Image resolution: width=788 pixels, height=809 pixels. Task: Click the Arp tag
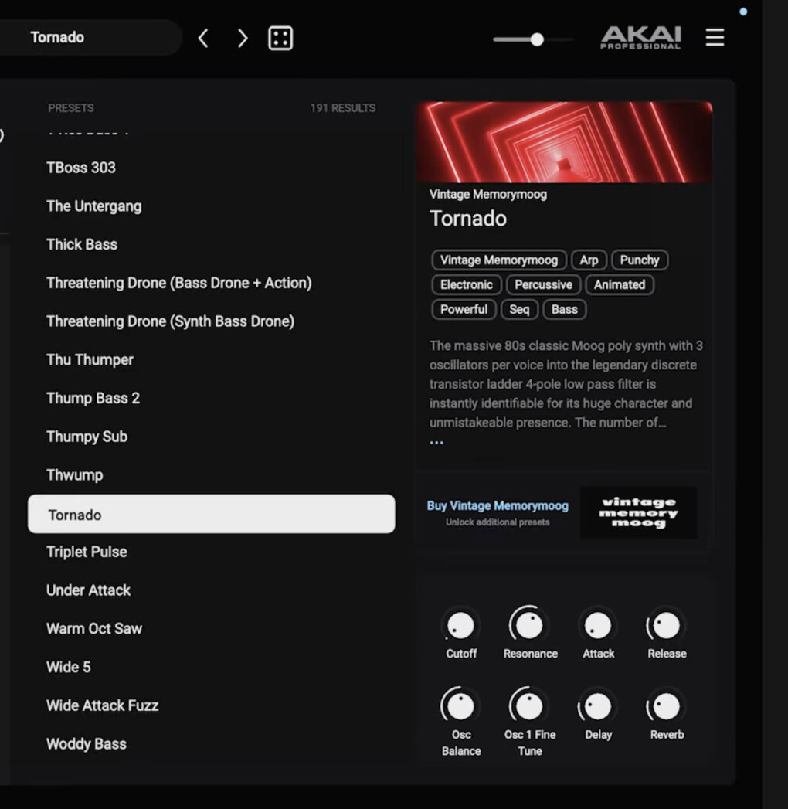pos(589,260)
